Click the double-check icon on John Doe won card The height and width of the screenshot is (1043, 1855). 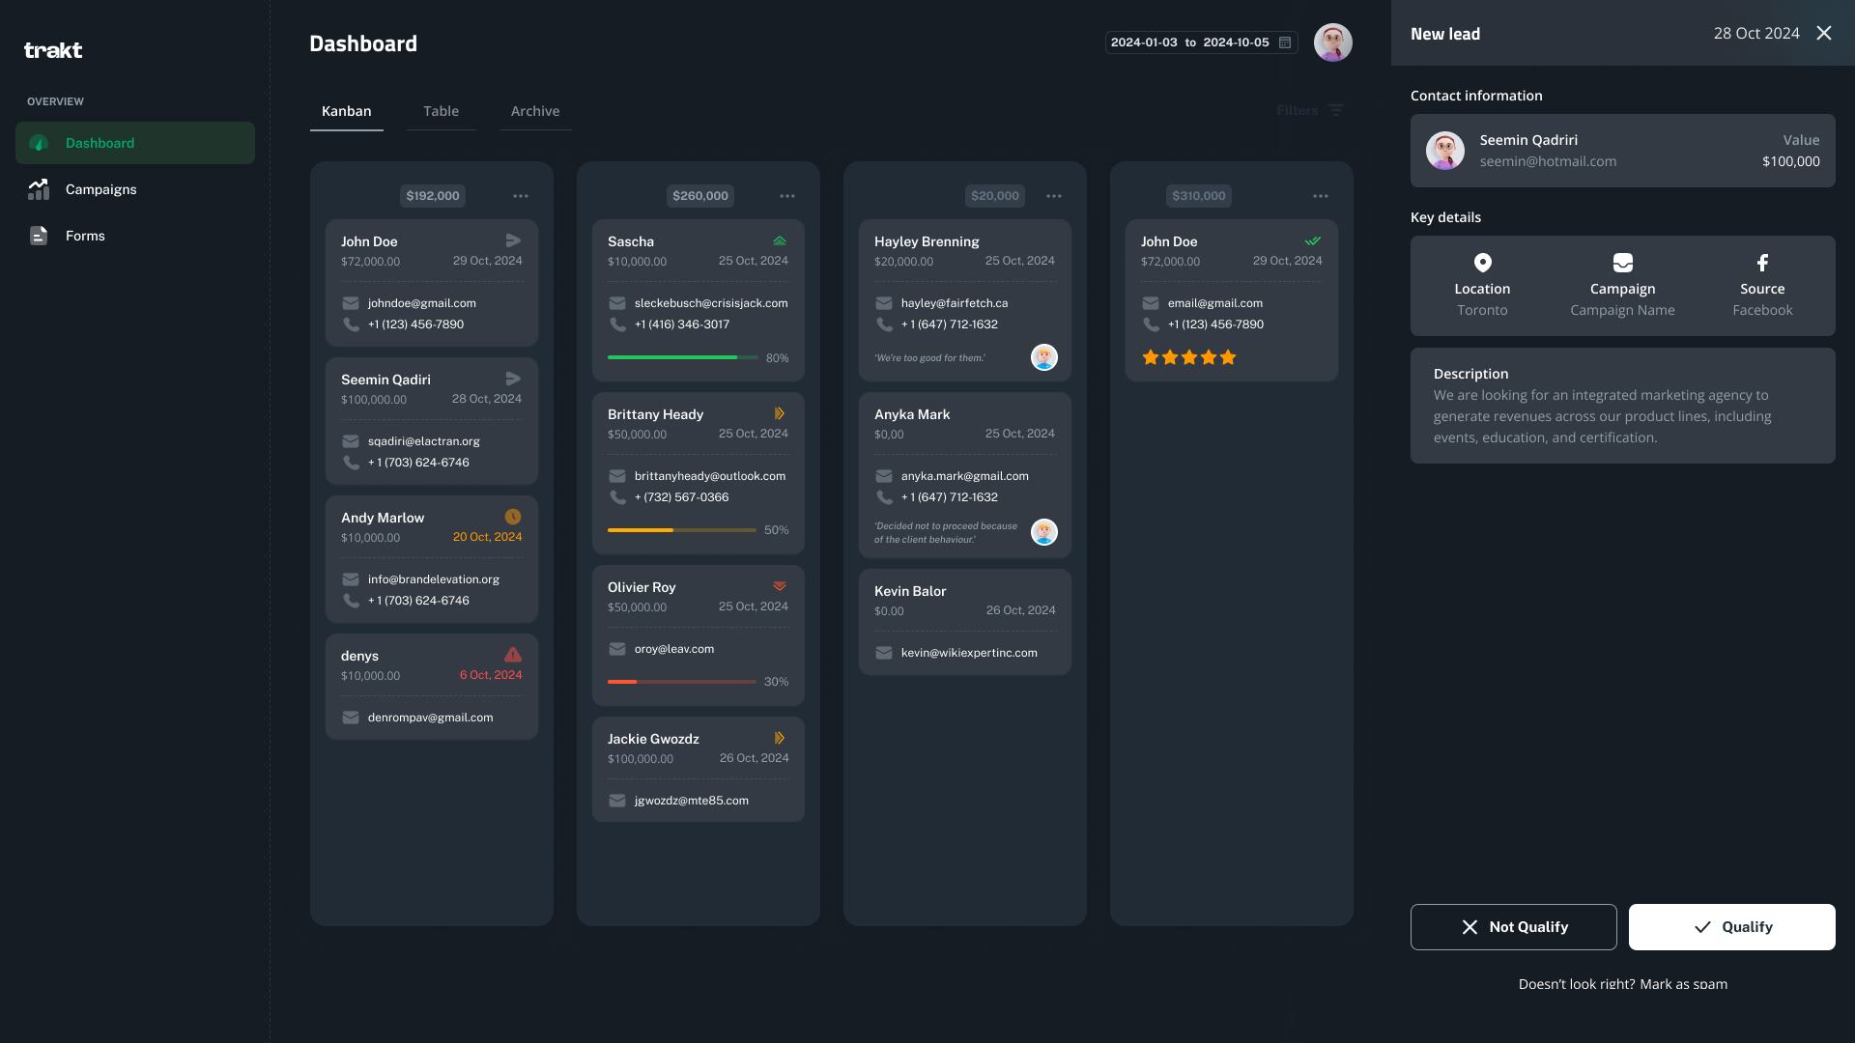tap(1312, 240)
